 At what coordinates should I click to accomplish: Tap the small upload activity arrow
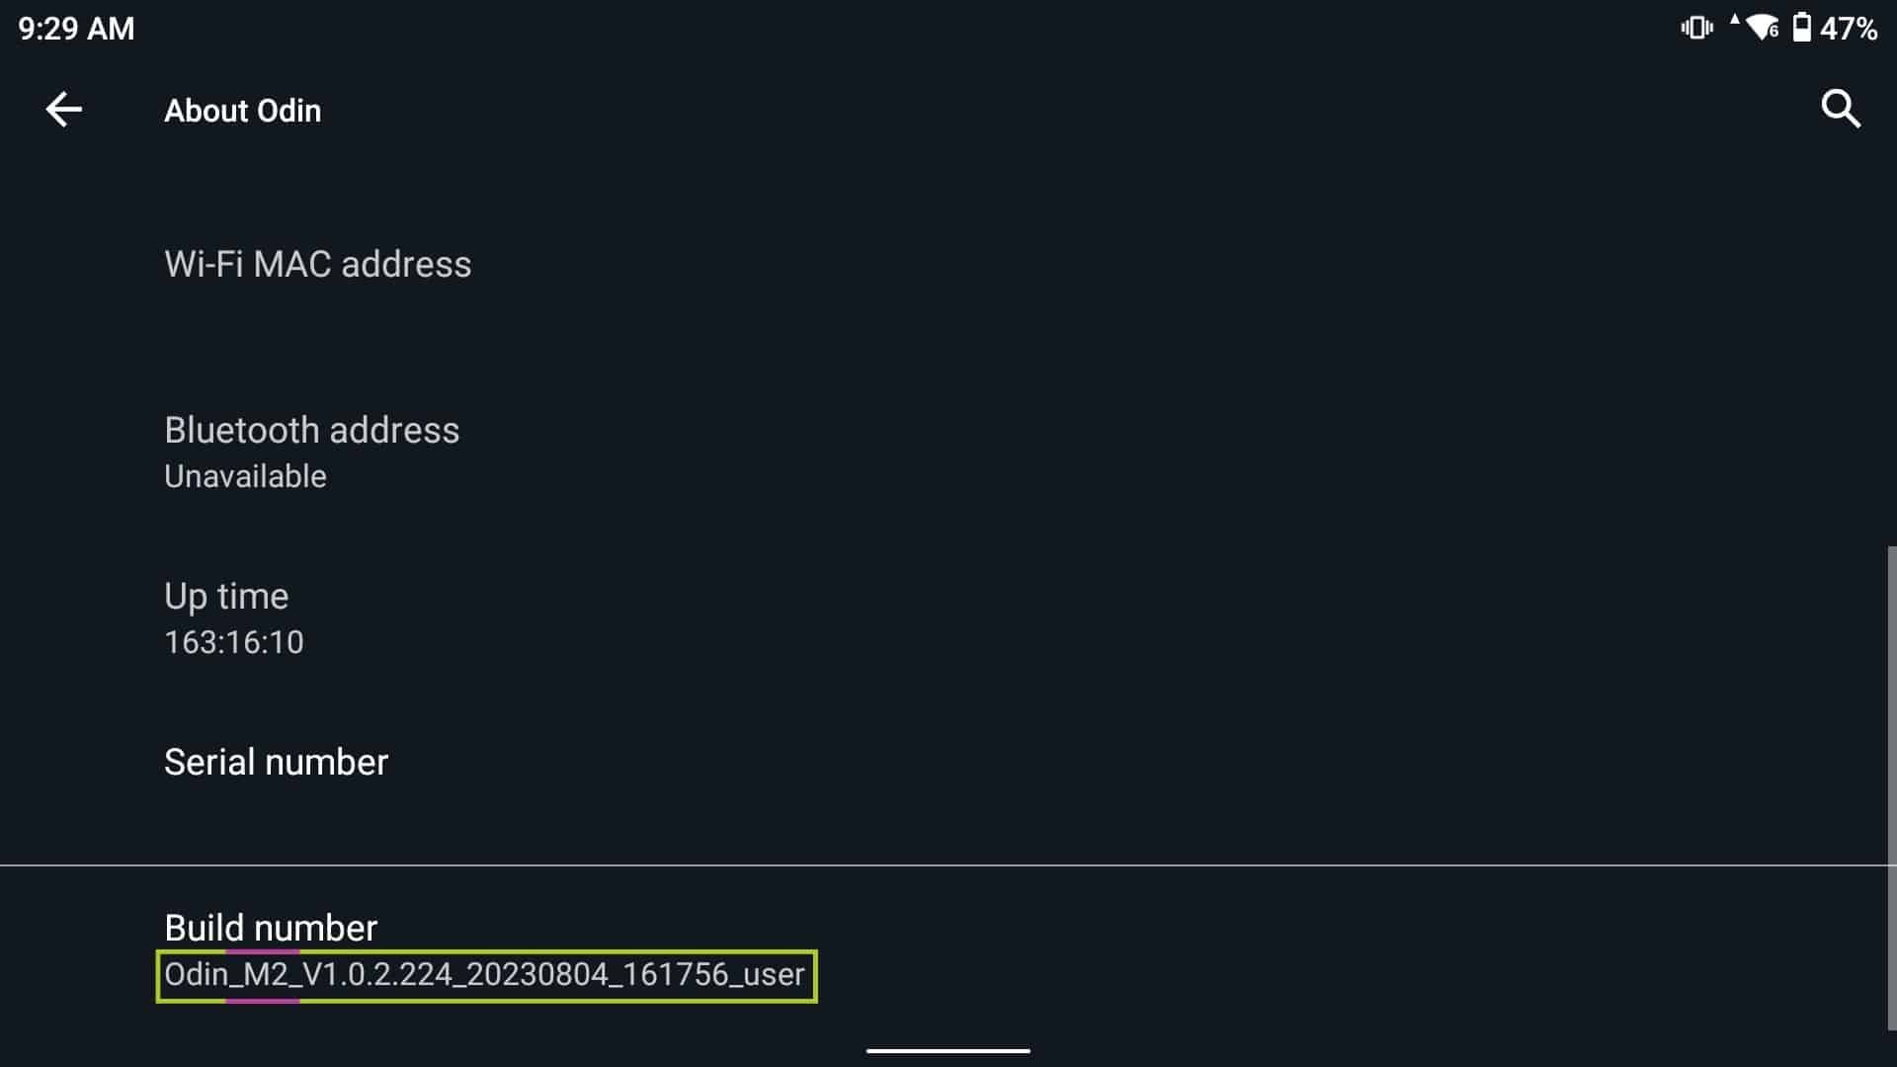[1734, 19]
